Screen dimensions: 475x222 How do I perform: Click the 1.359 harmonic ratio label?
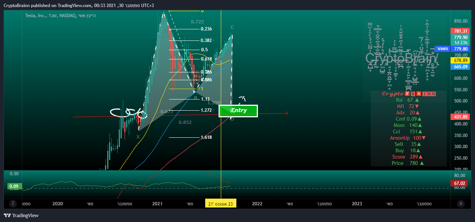[214, 103]
